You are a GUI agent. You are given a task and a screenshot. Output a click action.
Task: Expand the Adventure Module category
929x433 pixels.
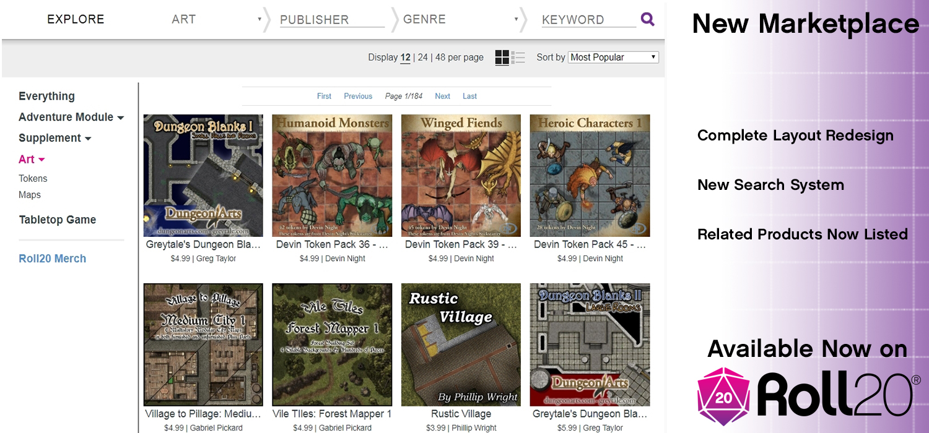click(71, 117)
